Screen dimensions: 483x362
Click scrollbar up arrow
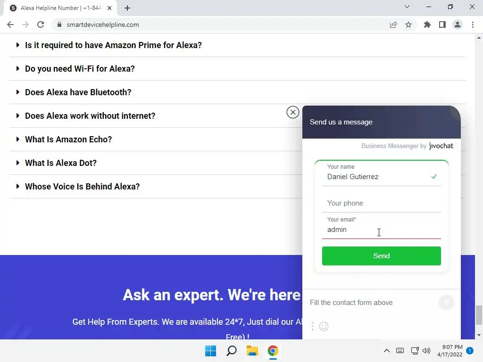pyautogui.click(x=479, y=38)
